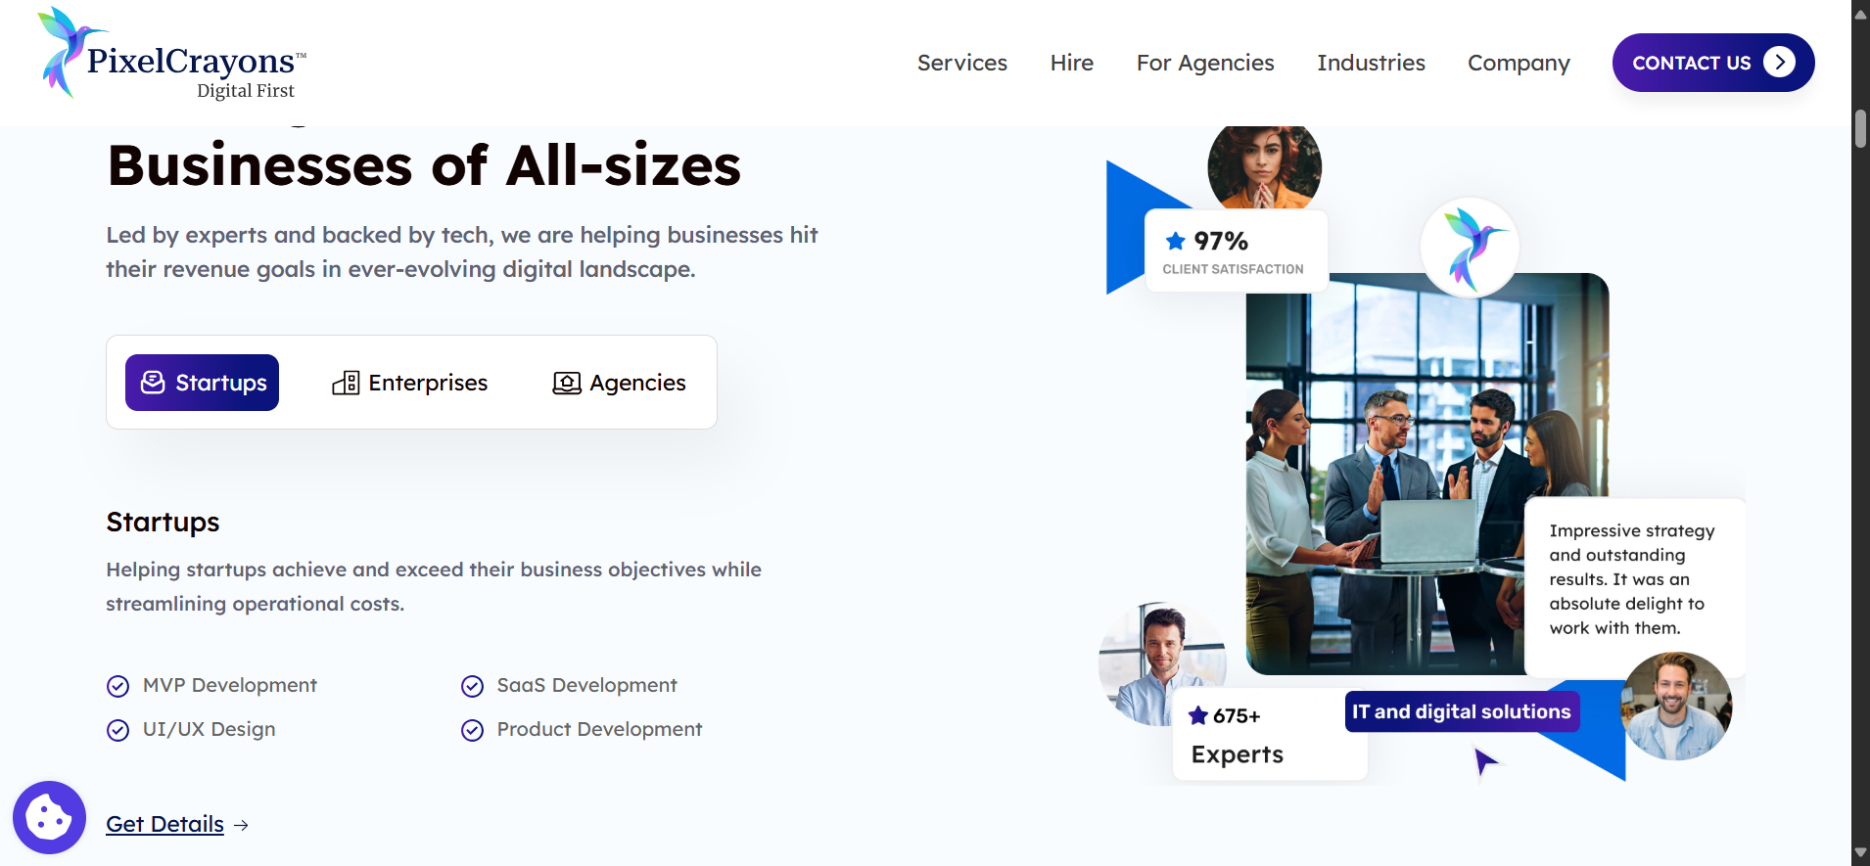This screenshot has height=866, width=1870.
Task: Click the round hummingbird badge on photo
Action: pos(1470,248)
